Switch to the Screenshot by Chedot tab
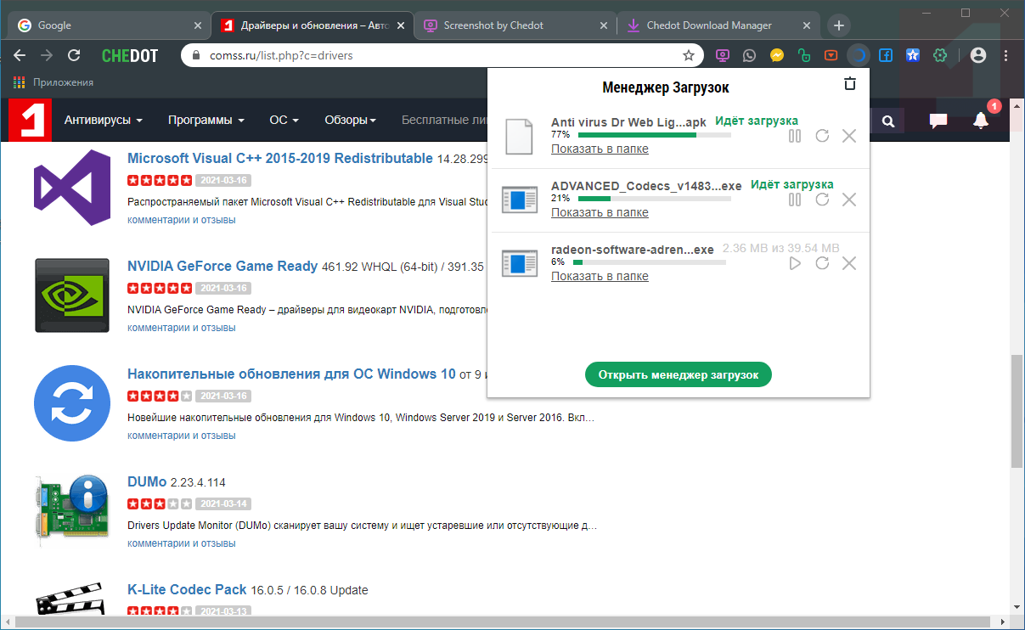The image size is (1025, 630). coord(515,25)
